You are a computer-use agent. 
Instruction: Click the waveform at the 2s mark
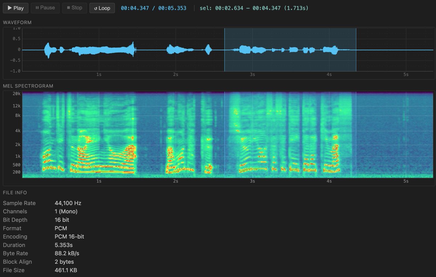pos(176,50)
